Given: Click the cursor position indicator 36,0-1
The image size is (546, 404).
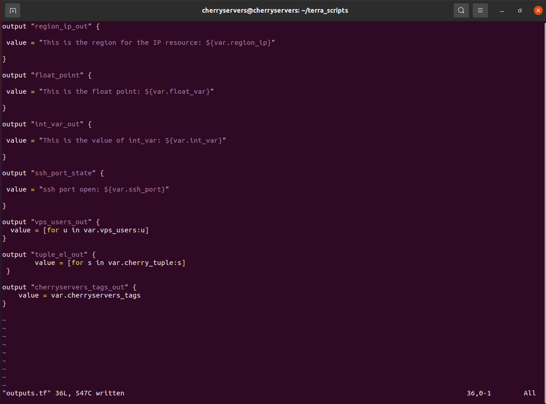Looking at the screenshot, I should coord(479,393).
